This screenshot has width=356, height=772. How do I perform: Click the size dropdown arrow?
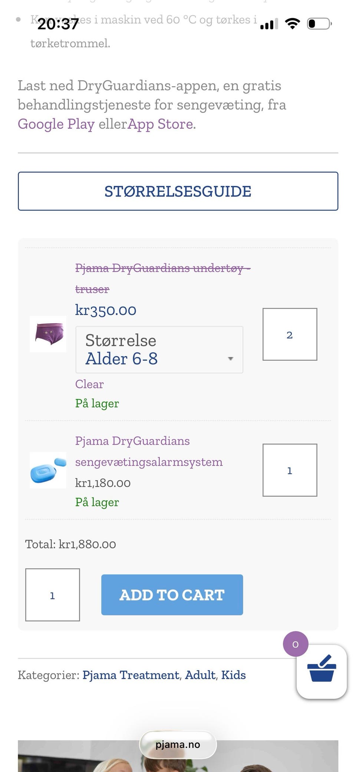[x=230, y=359]
